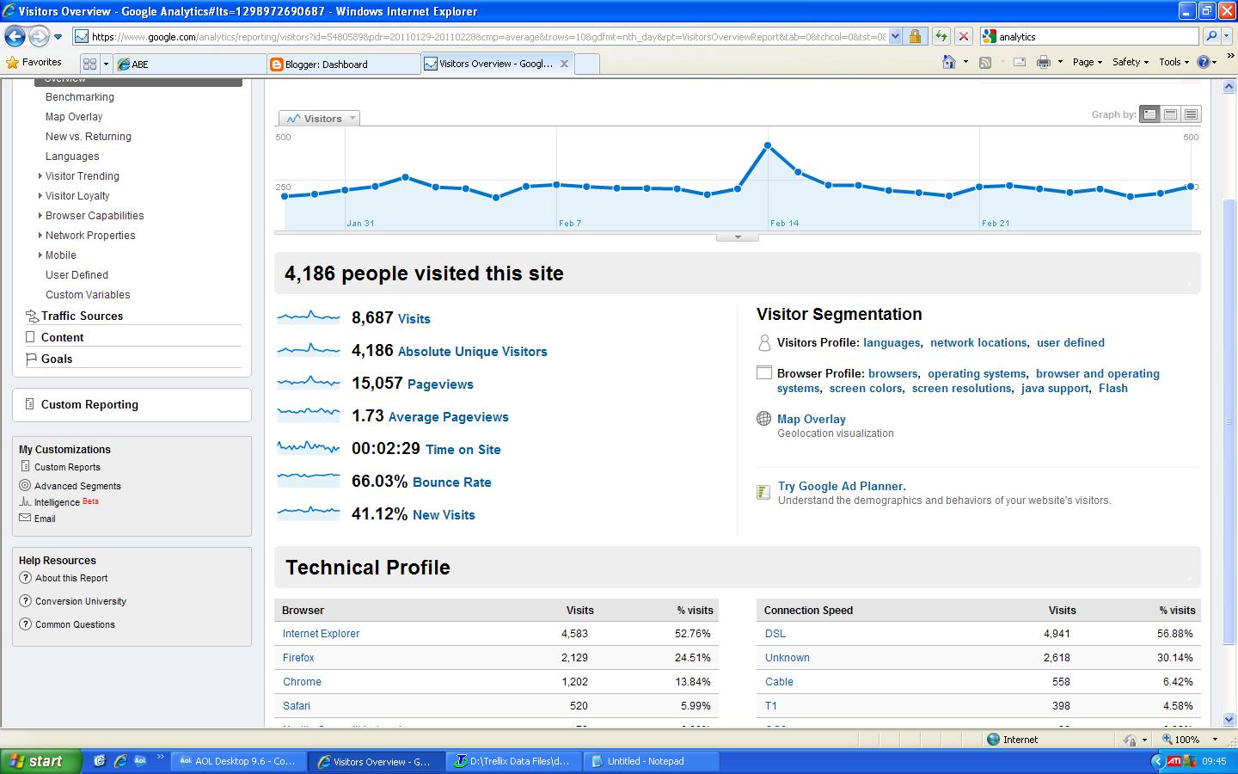Click the Browser Profile window icon

763,373
